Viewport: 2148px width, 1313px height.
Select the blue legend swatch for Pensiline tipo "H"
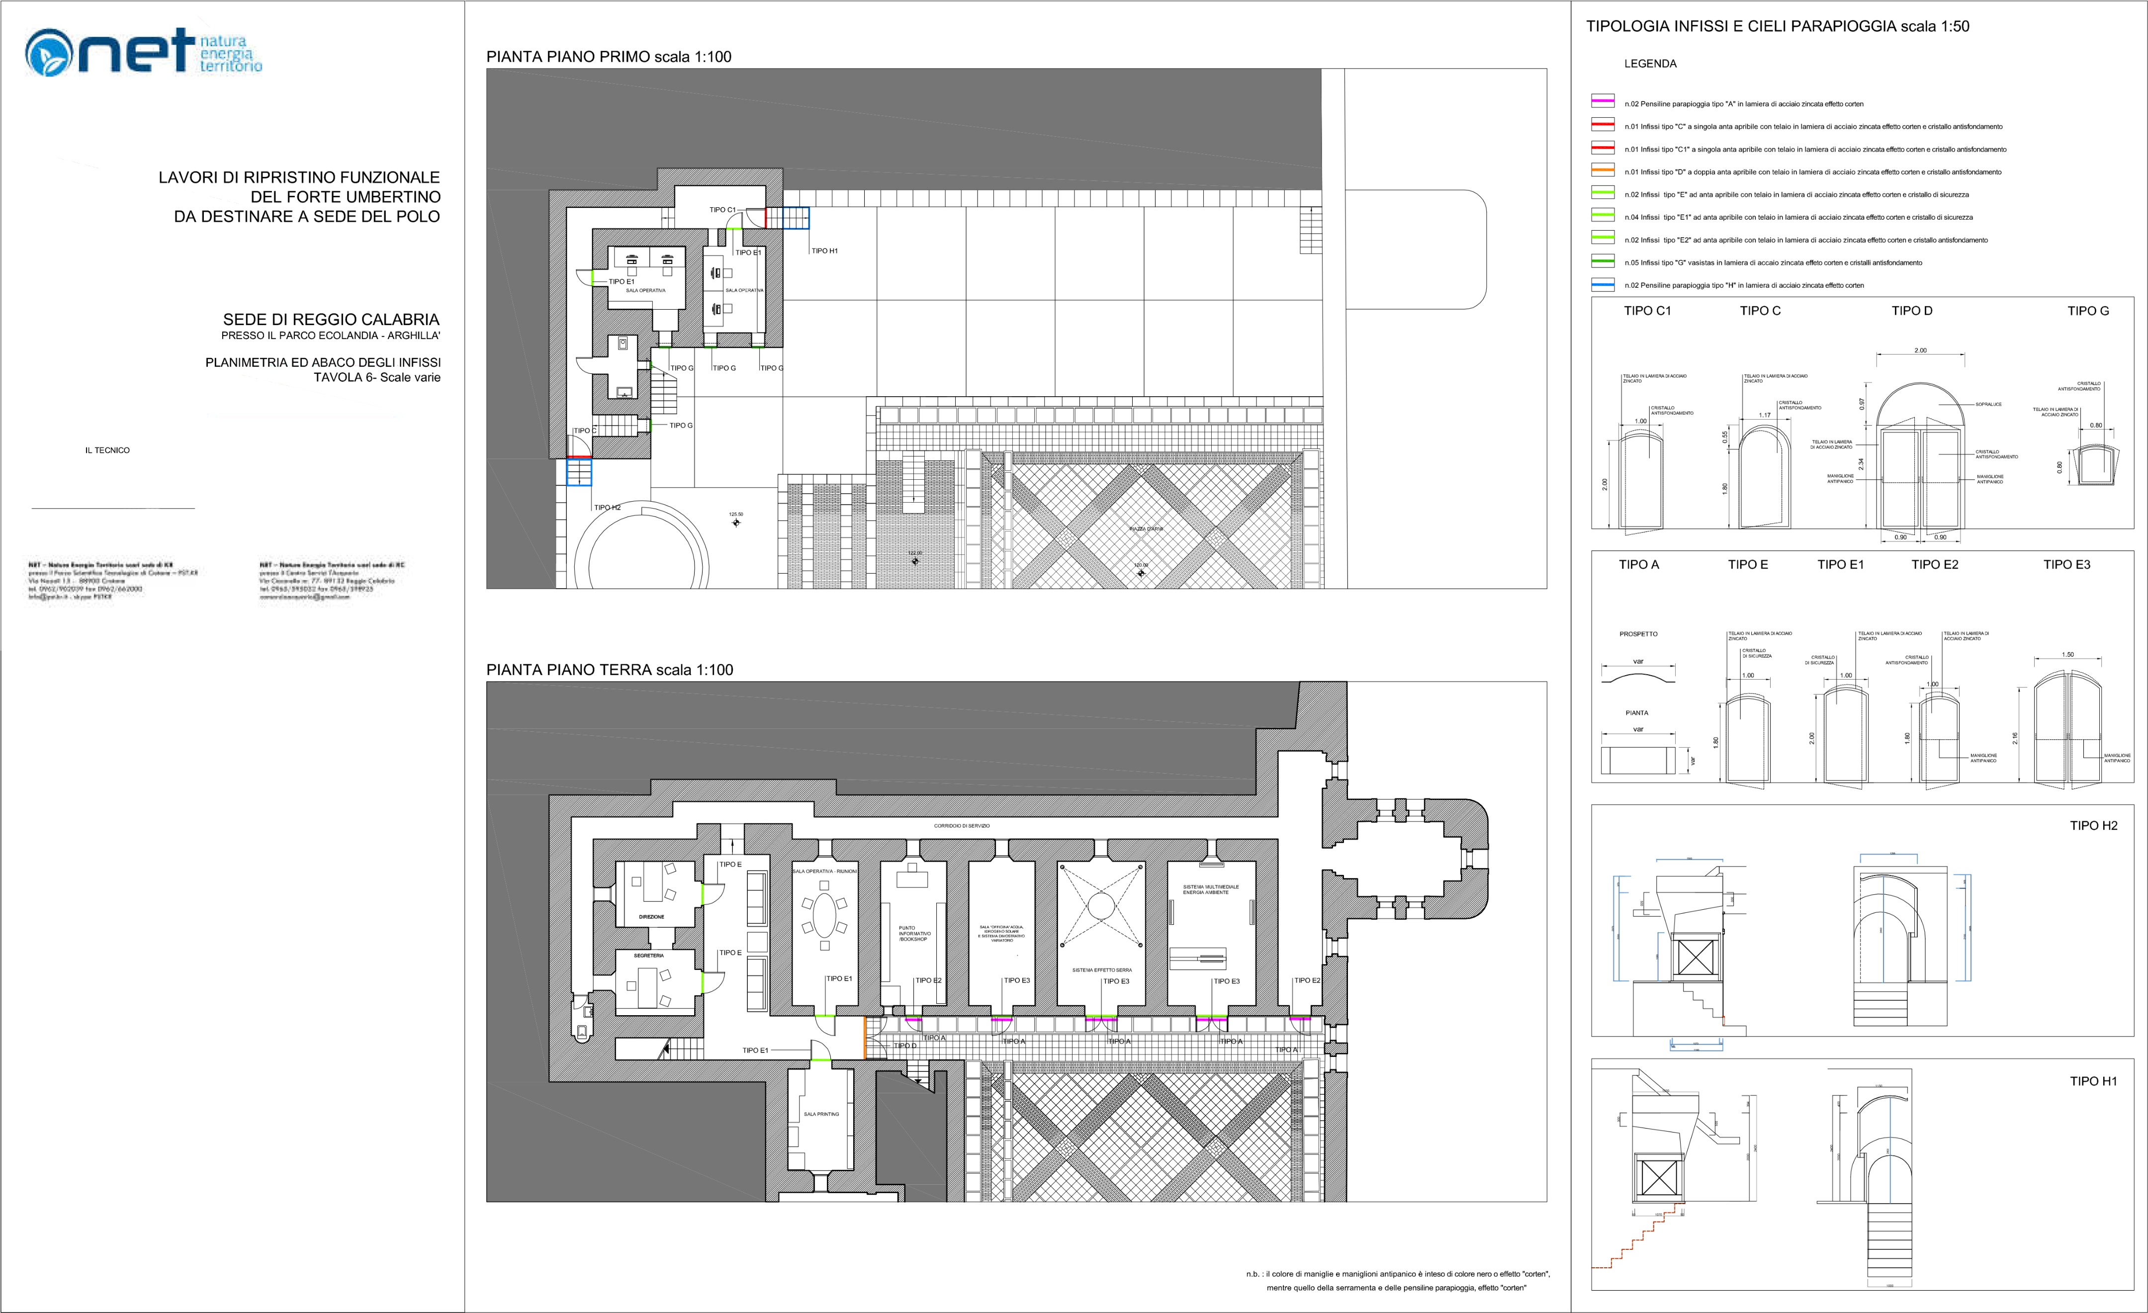(1602, 284)
